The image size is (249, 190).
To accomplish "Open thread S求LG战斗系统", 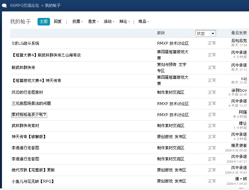I will pyautogui.click(x=25, y=43).
